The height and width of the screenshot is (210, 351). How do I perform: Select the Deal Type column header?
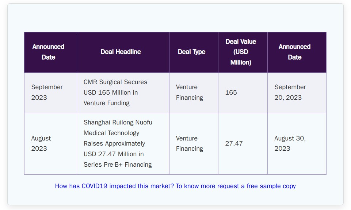pos(194,52)
